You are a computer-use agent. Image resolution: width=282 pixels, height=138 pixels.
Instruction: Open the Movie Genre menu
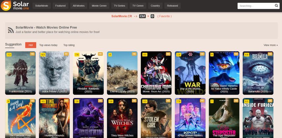pyautogui.click(x=99, y=6)
